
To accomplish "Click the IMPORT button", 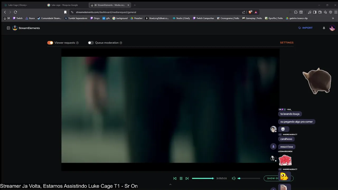I will (x=305, y=28).
